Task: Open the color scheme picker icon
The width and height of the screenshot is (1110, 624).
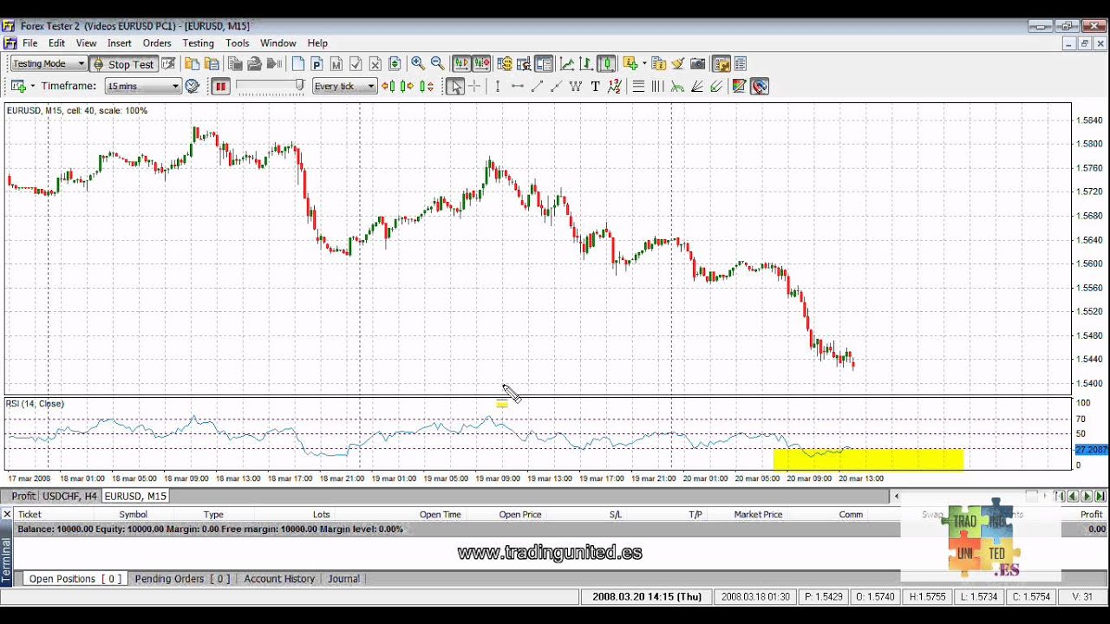Action: (x=739, y=86)
